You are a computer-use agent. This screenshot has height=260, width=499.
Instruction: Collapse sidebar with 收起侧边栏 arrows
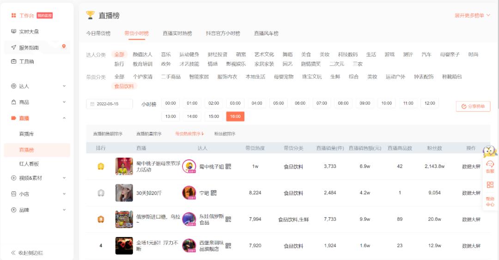(13, 253)
